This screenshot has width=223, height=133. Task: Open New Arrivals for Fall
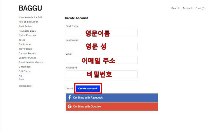(30, 17)
